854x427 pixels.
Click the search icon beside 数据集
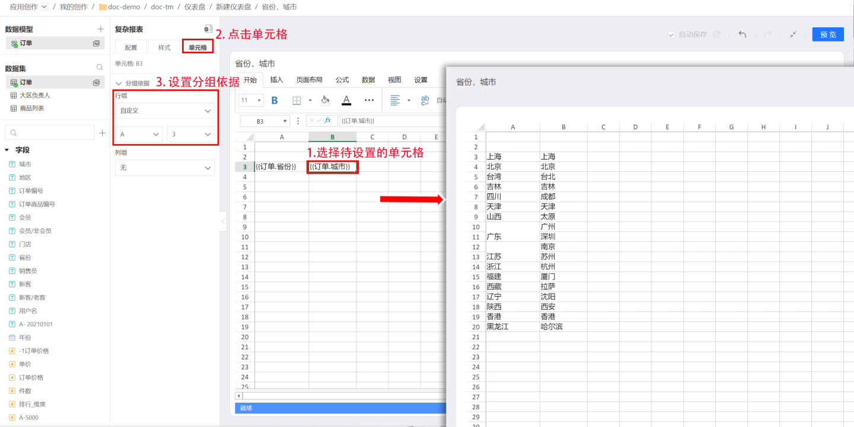100,68
